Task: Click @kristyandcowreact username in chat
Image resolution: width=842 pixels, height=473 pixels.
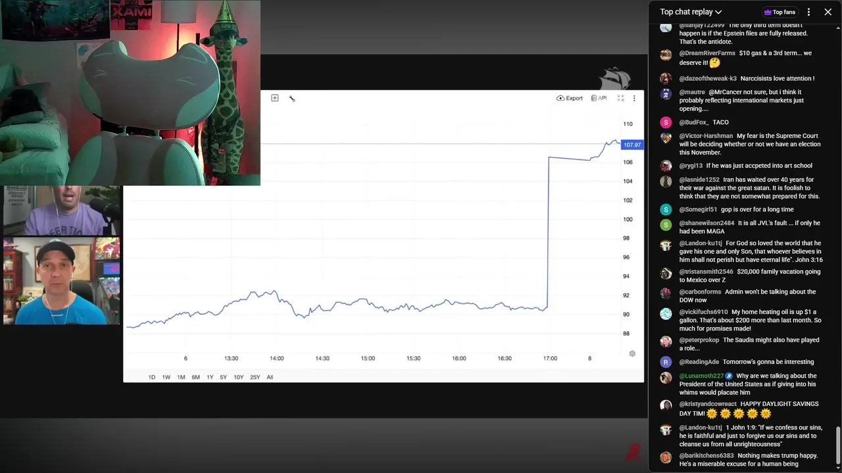Action: click(x=707, y=404)
